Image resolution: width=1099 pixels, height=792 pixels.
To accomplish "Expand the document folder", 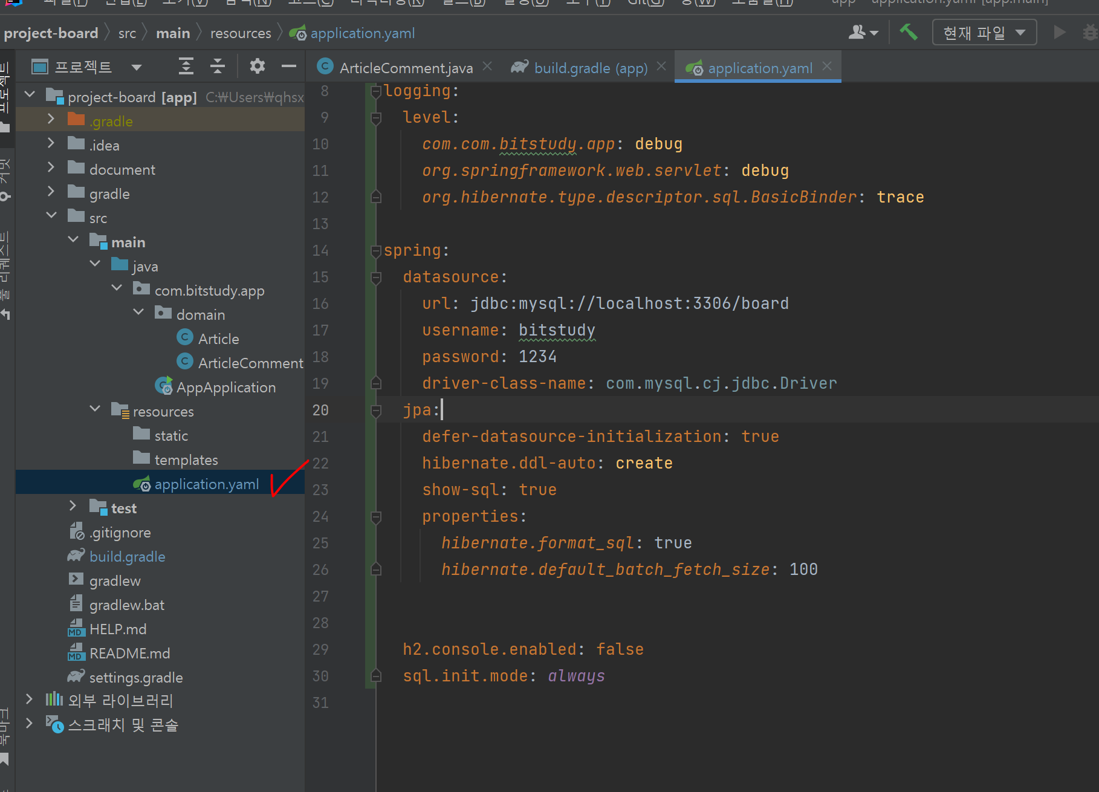I will pyautogui.click(x=51, y=167).
